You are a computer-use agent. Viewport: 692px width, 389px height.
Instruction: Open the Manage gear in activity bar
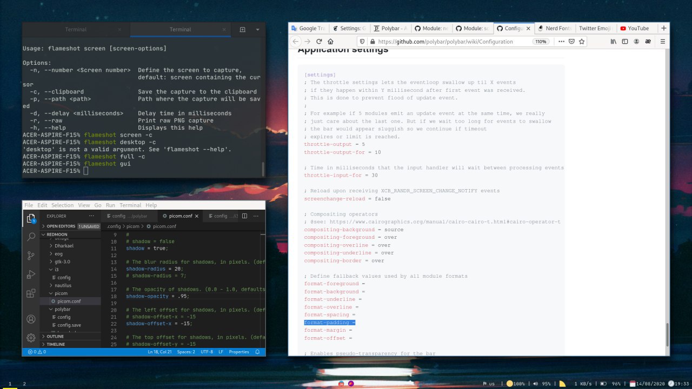(x=31, y=338)
